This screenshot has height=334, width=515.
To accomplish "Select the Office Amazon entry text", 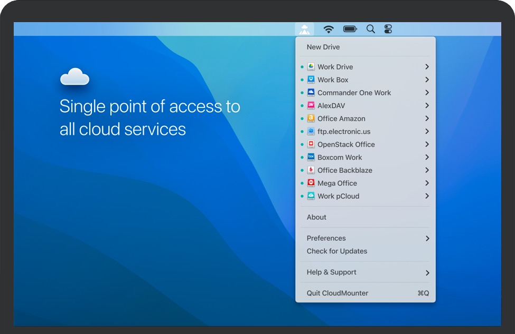I will point(341,119).
